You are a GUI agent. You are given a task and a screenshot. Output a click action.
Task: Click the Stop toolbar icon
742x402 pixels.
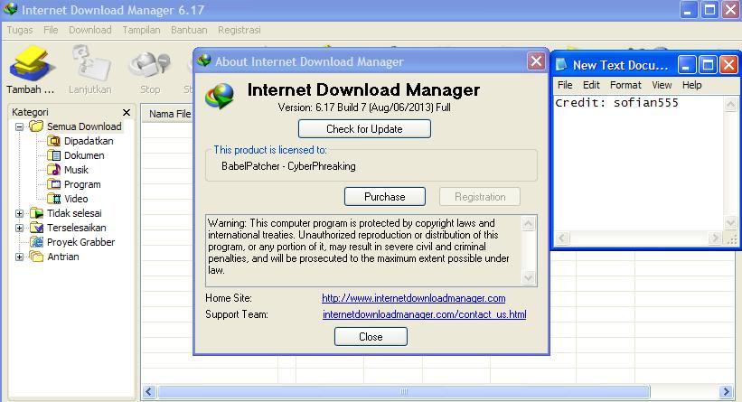click(x=149, y=65)
